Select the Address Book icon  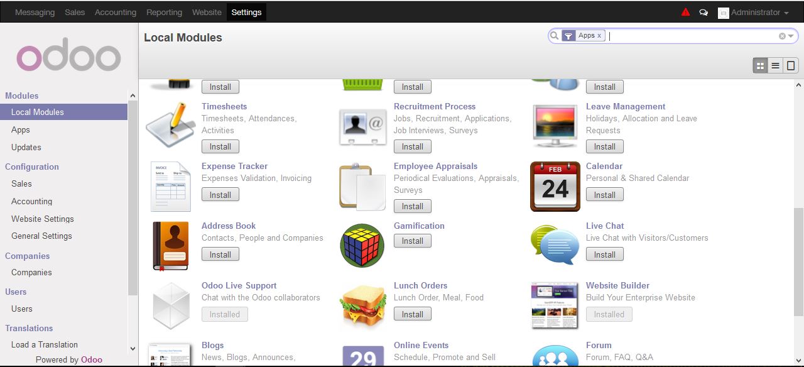[170, 246]
